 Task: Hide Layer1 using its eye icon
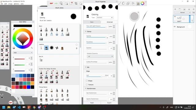[x=175, y=16]
